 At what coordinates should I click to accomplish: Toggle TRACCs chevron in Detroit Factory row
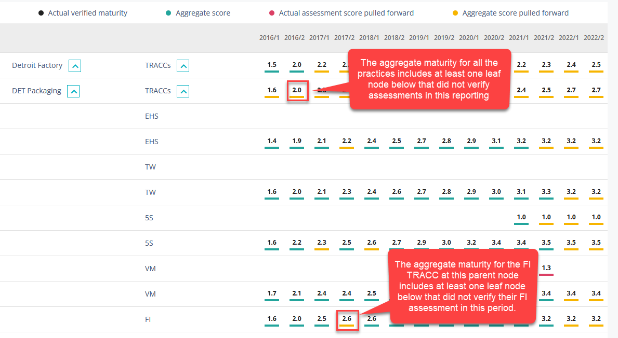[183, 66]
